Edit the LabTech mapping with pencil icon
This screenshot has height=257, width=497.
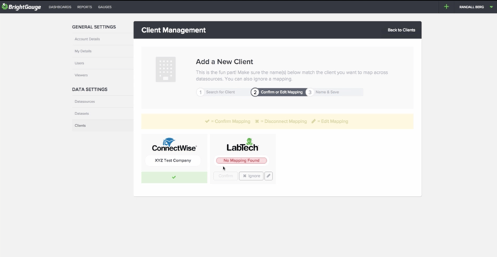click(x=268, y=176)
